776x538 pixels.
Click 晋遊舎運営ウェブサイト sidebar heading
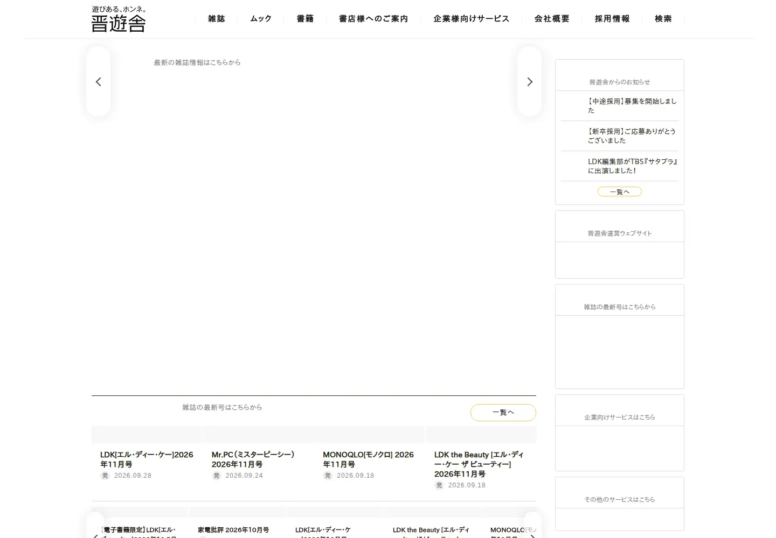click(x=620, y=233)
